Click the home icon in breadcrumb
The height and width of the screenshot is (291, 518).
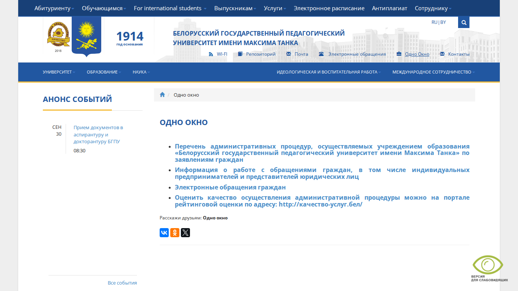click(x=162, y=95)
